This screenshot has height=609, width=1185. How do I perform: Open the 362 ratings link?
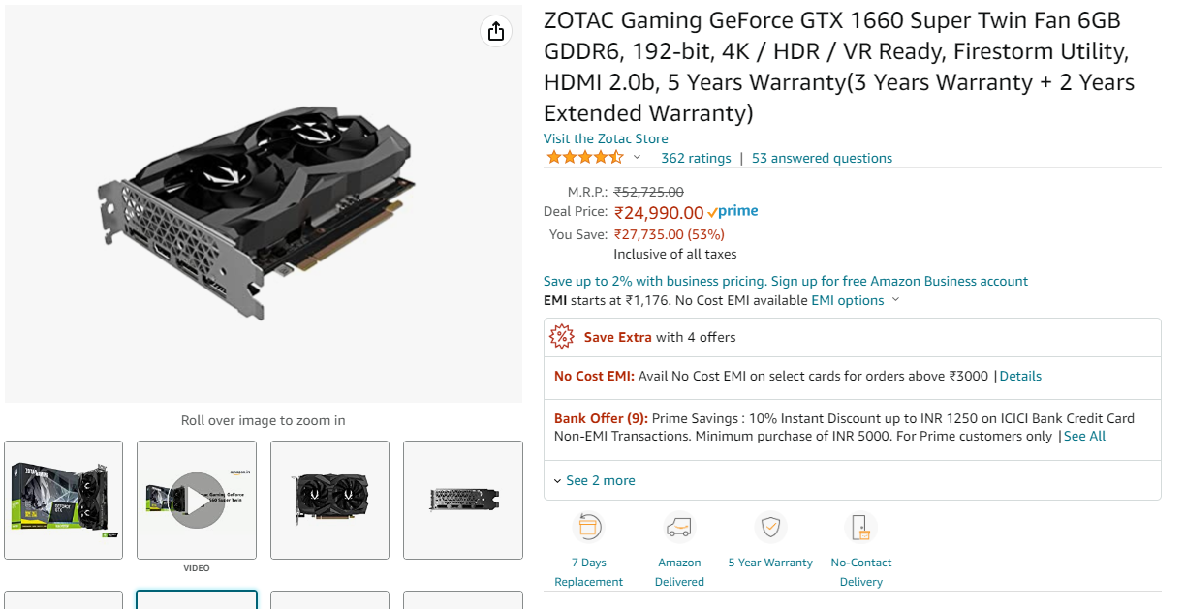tap(696, 158)
